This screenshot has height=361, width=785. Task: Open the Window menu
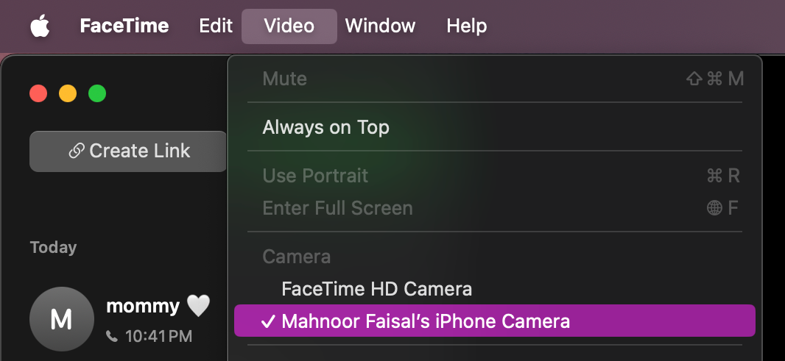(380, 26)
